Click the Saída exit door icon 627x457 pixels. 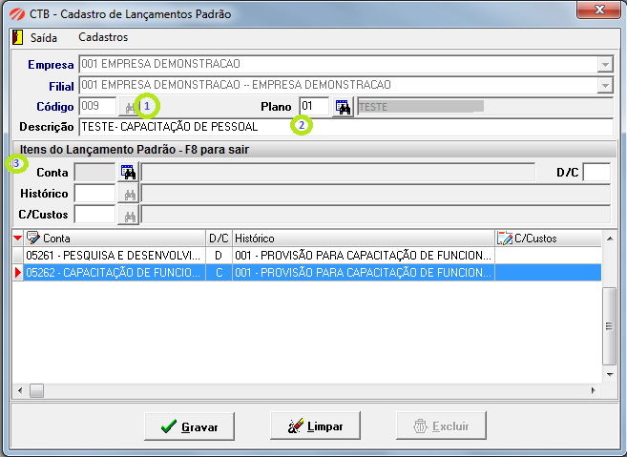[17, 37]
